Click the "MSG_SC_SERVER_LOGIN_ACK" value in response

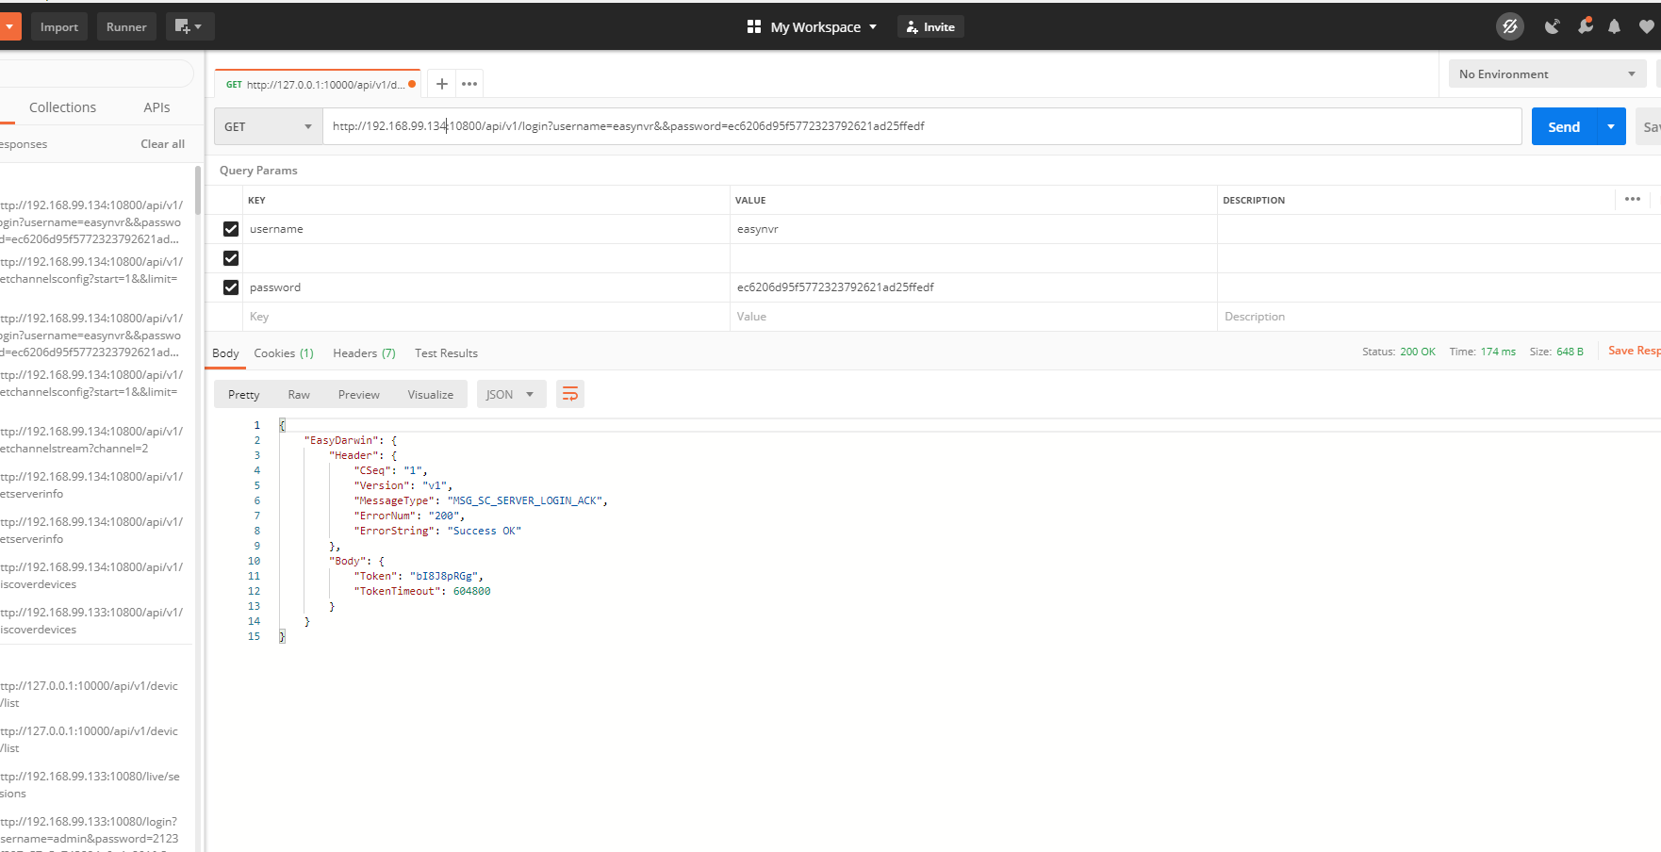coord(526,500)
